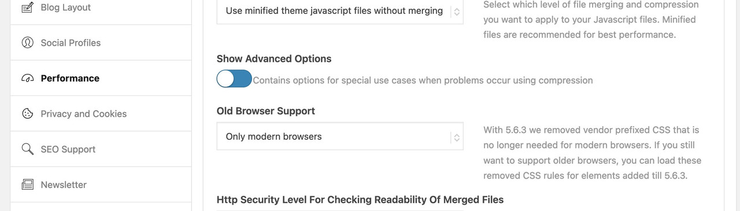Click the Http Security Level heading
This screenshot has width=740, height=211.
point(360,199)
